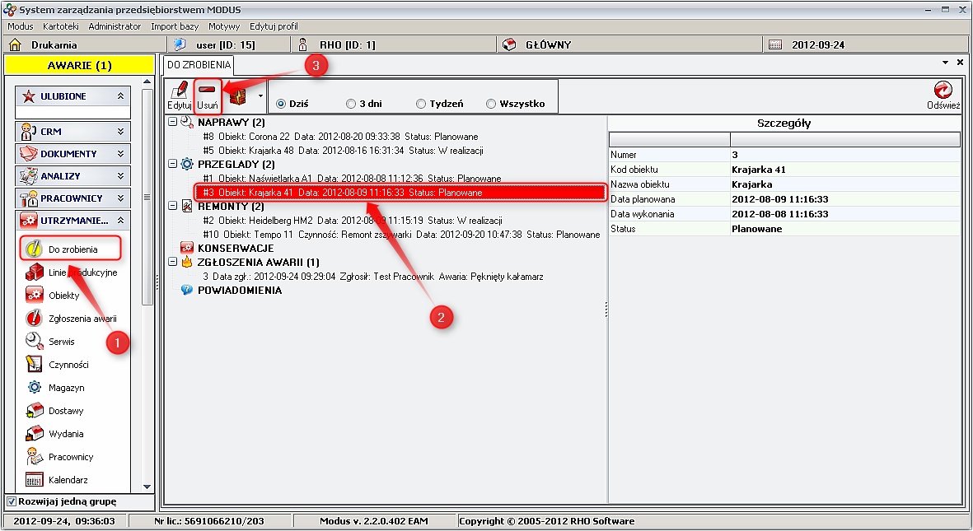The image size is (973, 531).
Task: Collapse the UTRZYMANIE sidebar group
Action: [120, 220]
